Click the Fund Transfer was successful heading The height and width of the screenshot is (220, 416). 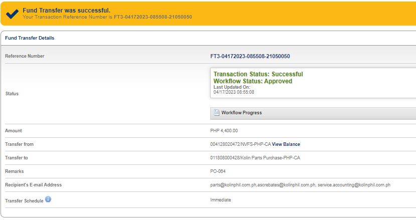coord(66,10)
